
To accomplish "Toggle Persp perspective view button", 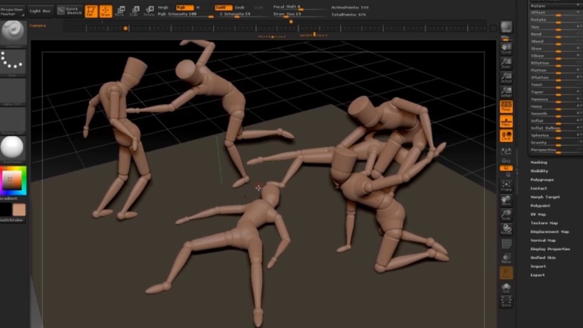I will pyautogui.click(x=506, y=107).
